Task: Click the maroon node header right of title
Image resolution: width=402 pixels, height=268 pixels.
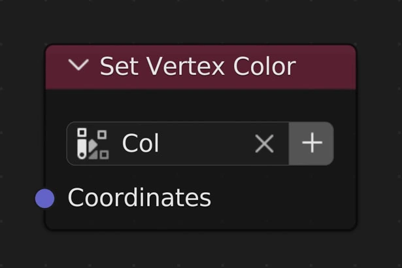Action: tap(327, 66)
